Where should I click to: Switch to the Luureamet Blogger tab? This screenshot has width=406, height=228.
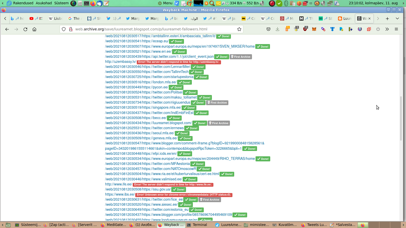[x=345, y=18]
